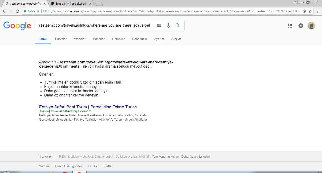Open the on-screen keyboard icon in search box
The height and width of the screenshot is (173, 322).
(159, 25)
